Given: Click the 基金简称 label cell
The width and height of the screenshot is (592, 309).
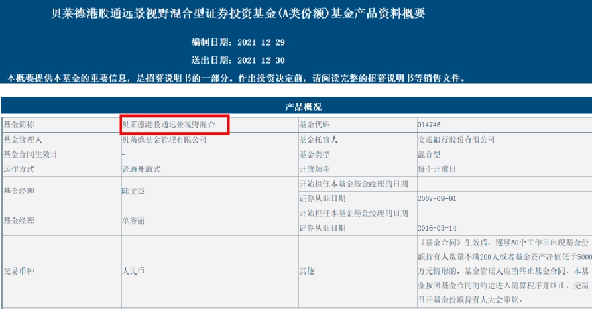Looking at the screenshot, I should tap(62, 125).
